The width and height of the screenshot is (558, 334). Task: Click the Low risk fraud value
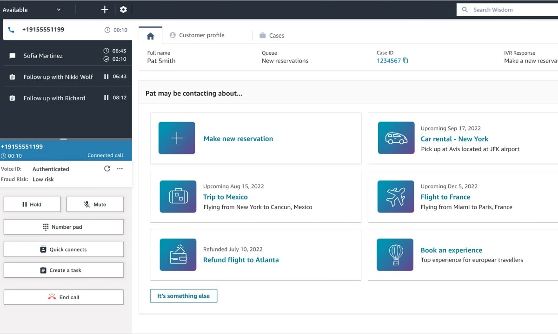click(x=43, y=180)
